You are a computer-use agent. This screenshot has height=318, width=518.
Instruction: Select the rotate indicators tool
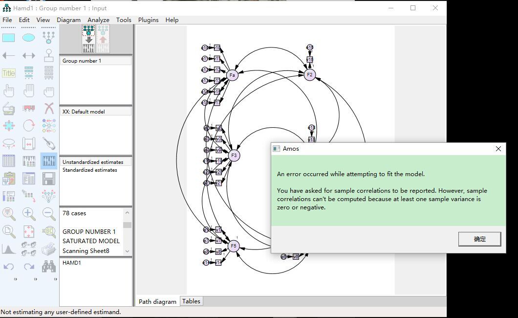(29, 126)
